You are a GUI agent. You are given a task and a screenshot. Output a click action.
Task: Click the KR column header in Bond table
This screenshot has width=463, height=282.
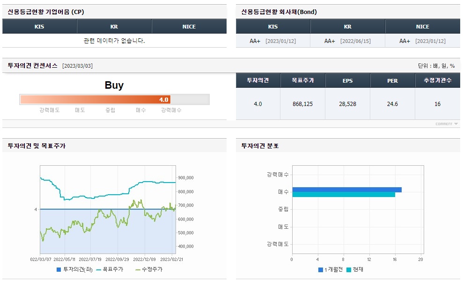(x=347, y=27)
